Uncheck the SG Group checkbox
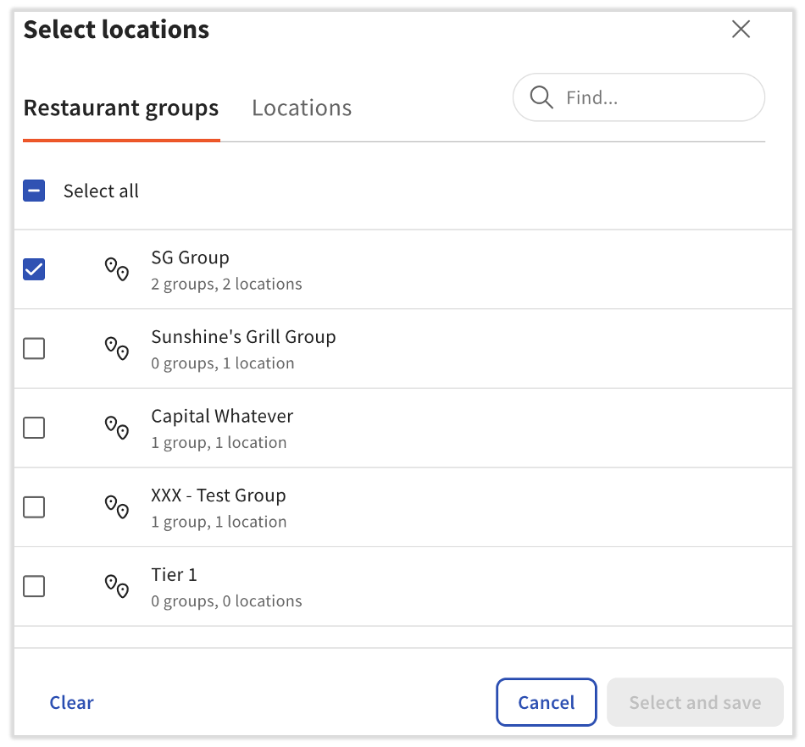This screenshot has height=747, width=805. point(34,268)
